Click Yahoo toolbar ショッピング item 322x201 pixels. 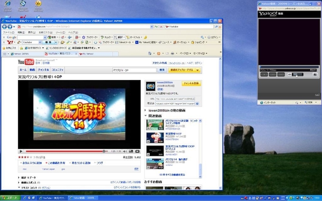[198, 42]
